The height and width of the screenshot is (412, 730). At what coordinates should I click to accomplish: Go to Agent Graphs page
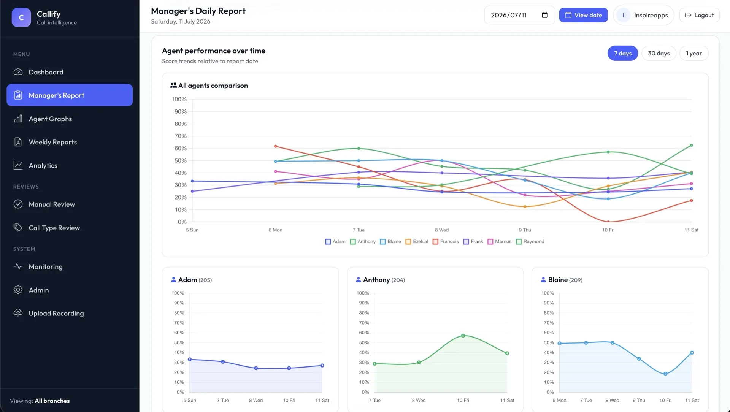70,119
